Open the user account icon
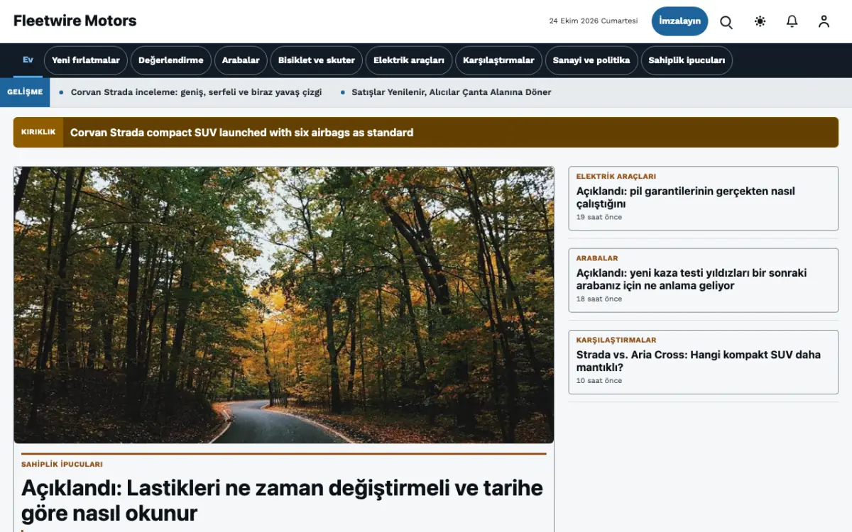Screen dimensions: 852x532 point(824,21)
